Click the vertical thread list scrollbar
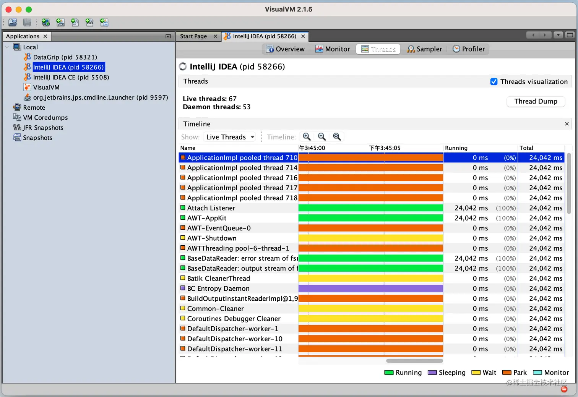This screenshot has width=578, height=397. coord(568,183)
